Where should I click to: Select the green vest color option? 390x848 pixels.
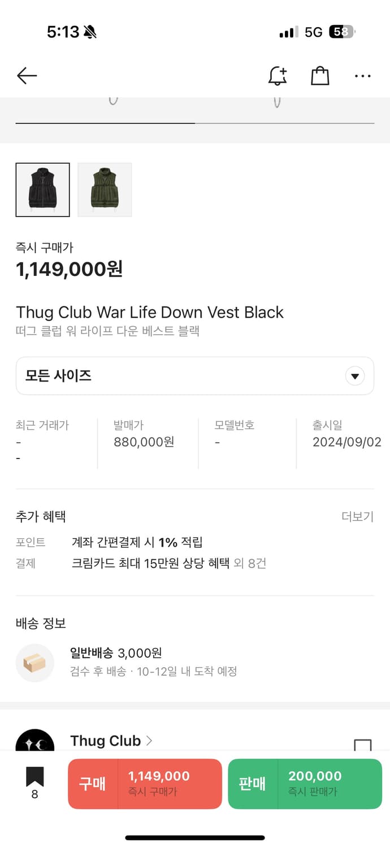[x=105, y=190]
